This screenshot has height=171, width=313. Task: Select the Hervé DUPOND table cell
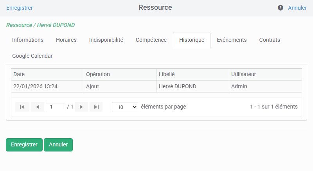point(193,86)
